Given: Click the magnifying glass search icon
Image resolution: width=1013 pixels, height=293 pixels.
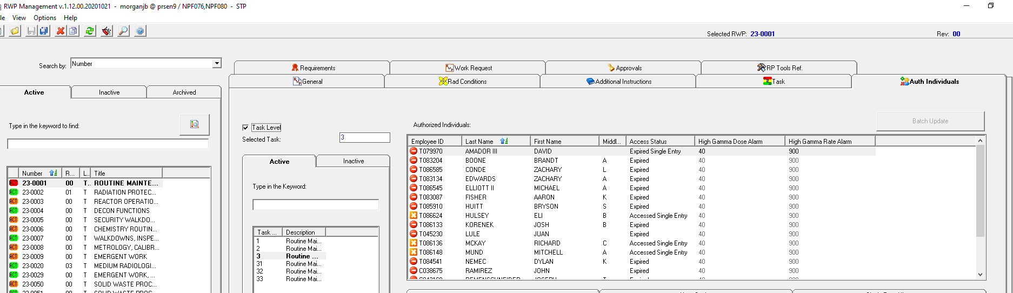Looking at the screenshot, I should [123, 31].
